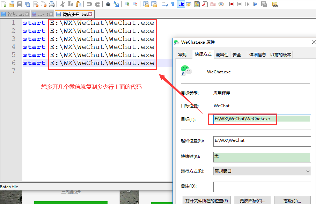
Task: Play back the recorded macro
Action: coord(248,4)
